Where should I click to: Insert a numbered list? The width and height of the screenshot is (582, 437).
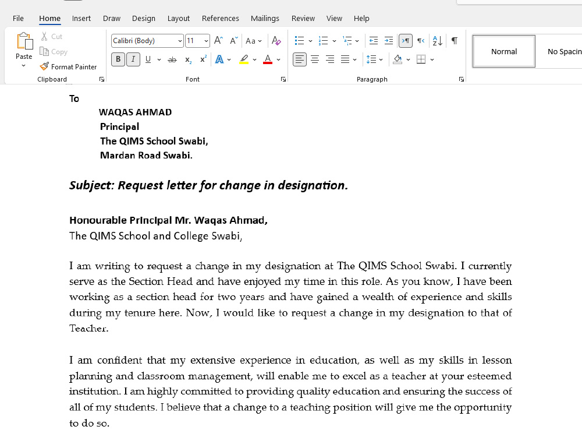pyautogui.click(x=323, y=41)
